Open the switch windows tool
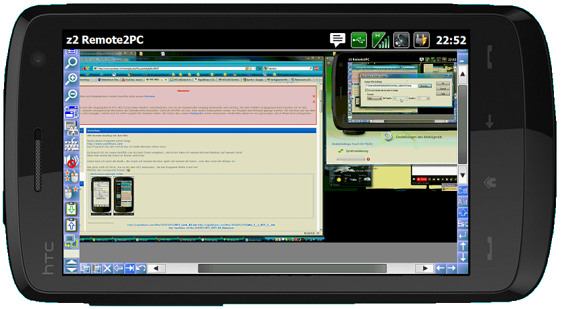The width and height of the screenshot is (562, 309). tap(71, 112)
